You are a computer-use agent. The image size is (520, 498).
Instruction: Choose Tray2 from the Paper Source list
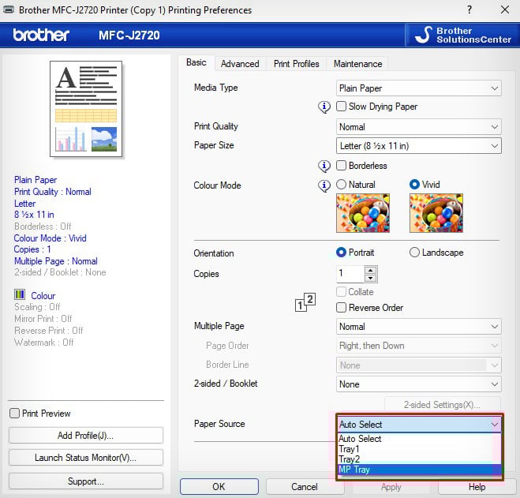419,459
